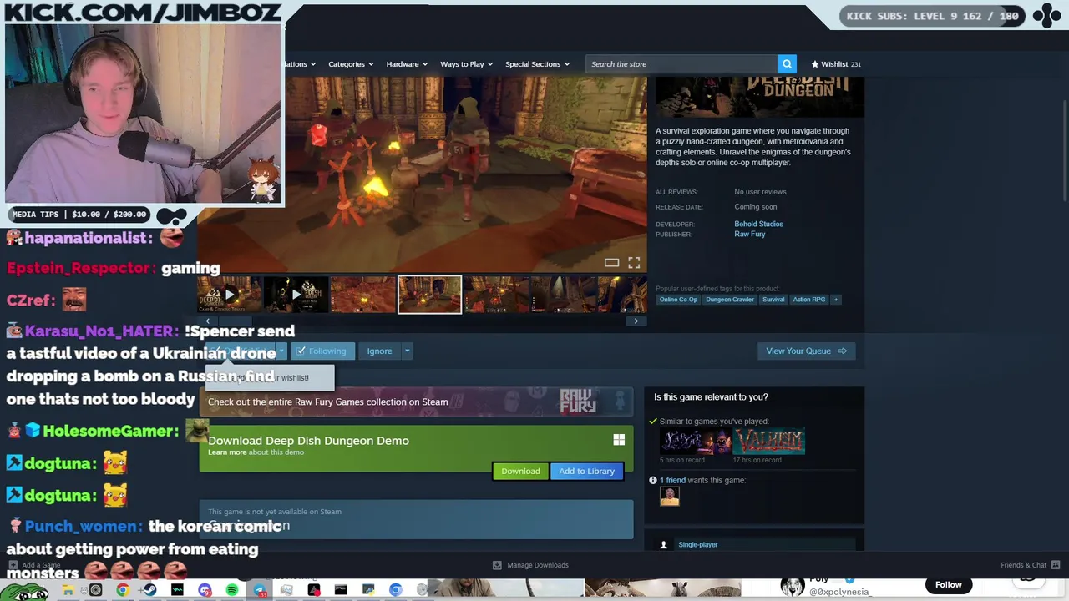This screenshot has width=1069, height=601.
Task: Open File Explorer from the taskbar
Action: coord(68,590)
